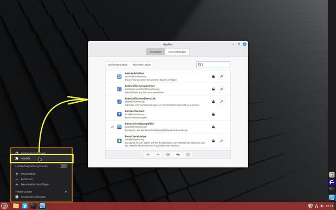
Task: Click the purple F icon in side panel
Action: tap(332, 182)
